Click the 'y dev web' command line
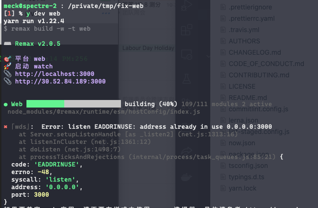Viewport: 318px width, 208px height. tap(43, 14)
